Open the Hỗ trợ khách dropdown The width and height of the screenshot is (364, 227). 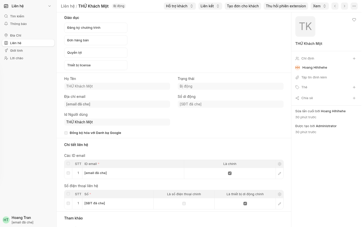[x=180, y=6]
